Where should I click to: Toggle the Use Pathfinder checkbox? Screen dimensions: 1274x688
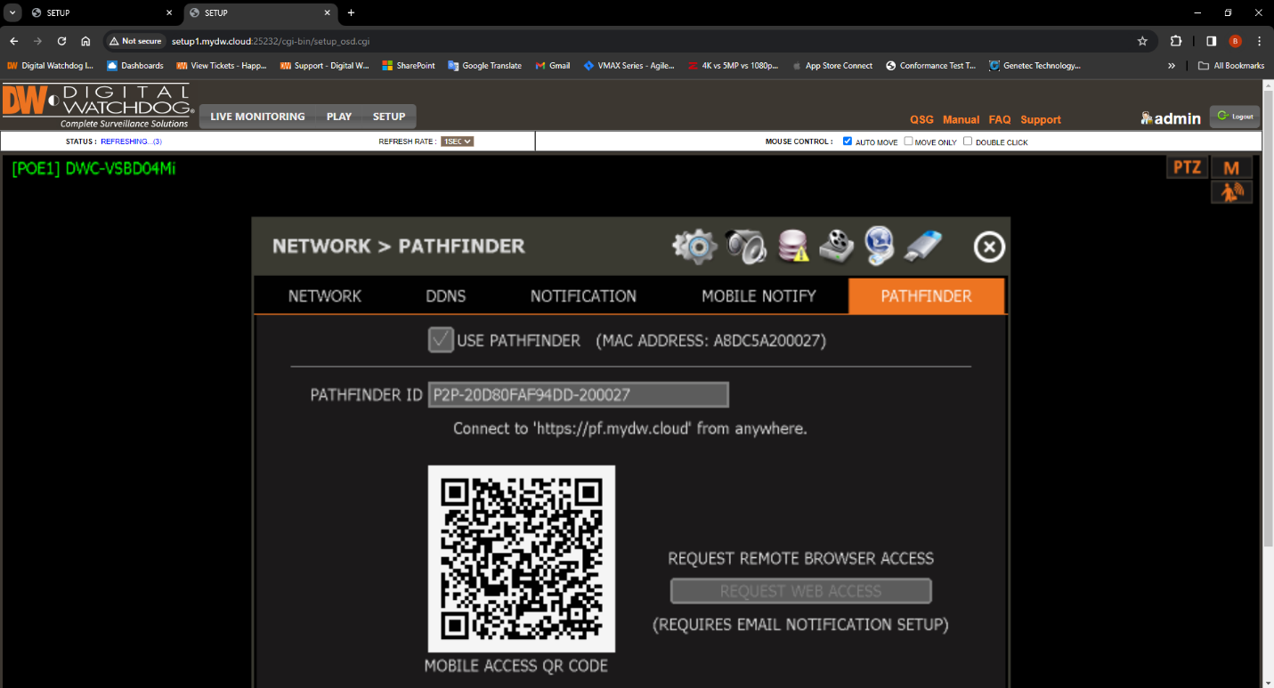coord(441,340)
